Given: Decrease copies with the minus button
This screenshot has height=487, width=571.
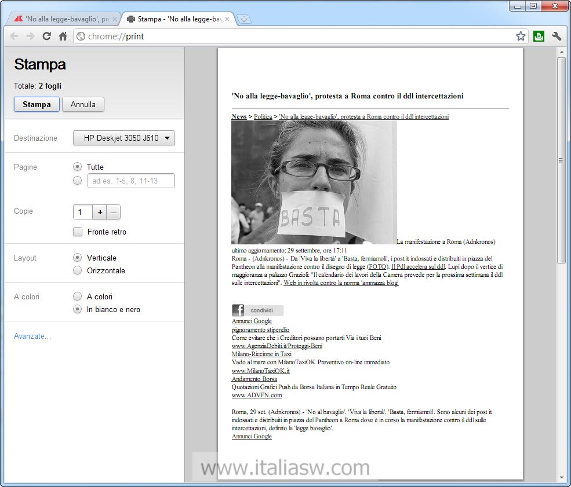Looking at the screenshot, I should point(114,212).
